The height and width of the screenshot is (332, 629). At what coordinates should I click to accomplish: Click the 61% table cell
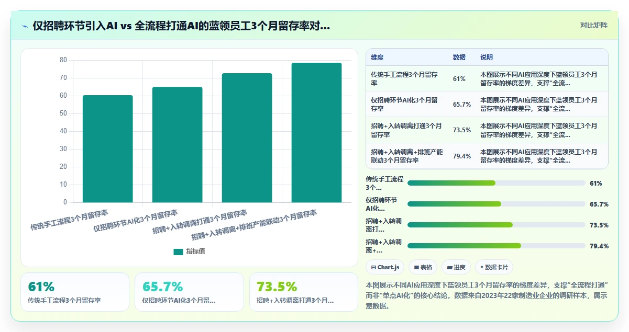(459, 78)
